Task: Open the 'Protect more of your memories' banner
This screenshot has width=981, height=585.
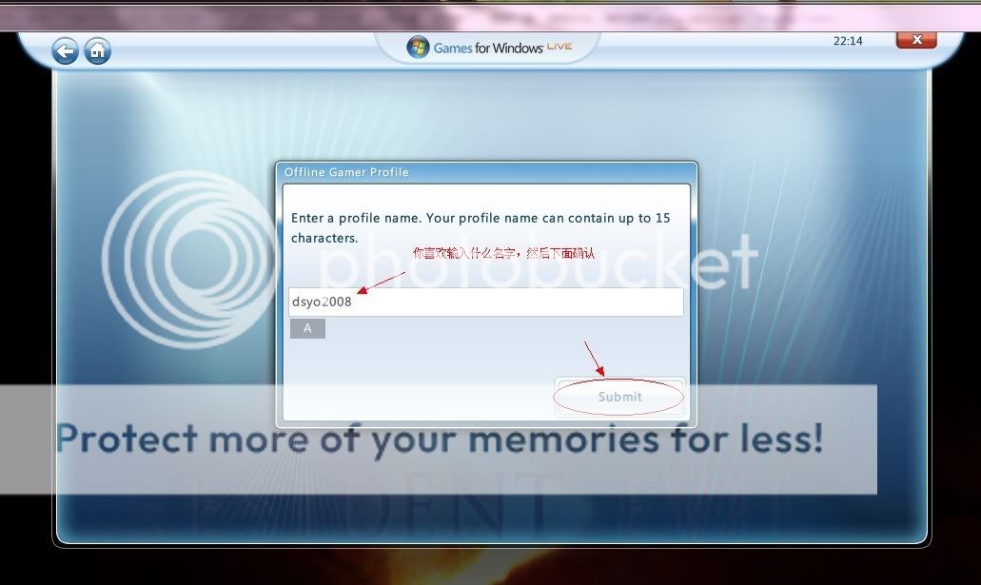Action: point(438,439)
